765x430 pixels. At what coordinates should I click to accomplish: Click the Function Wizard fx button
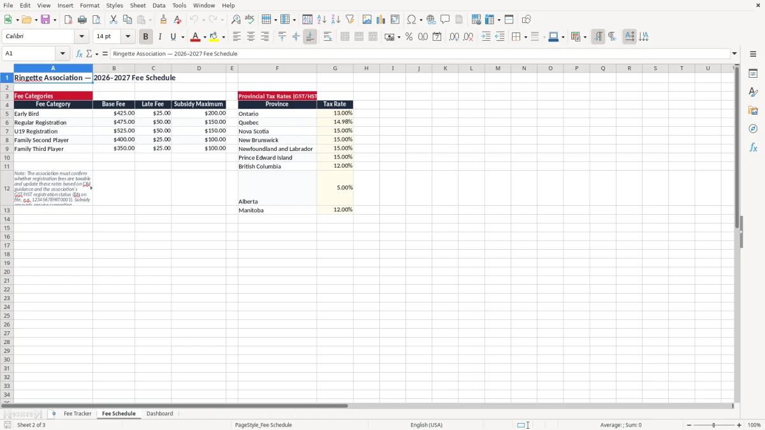(79, 54)
